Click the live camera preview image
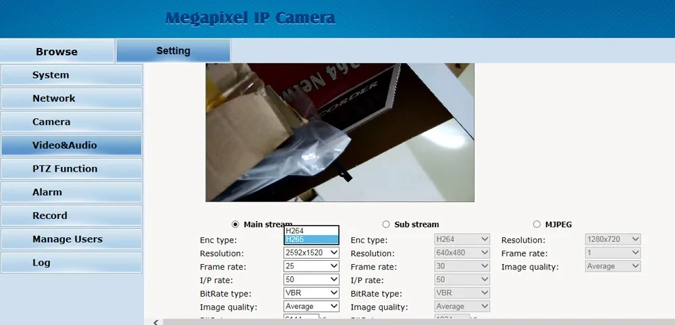 click(x=340, y=132)
